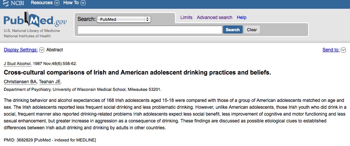Click the Display Settings link
This screenshot has height=146, width=350.
[x=21, y=50]
